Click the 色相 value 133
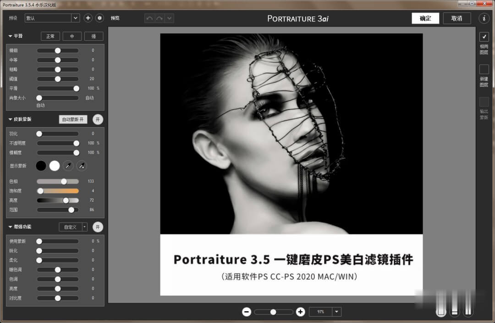The image size is (495, 323). pyautogui.click(x=91, y=181)
